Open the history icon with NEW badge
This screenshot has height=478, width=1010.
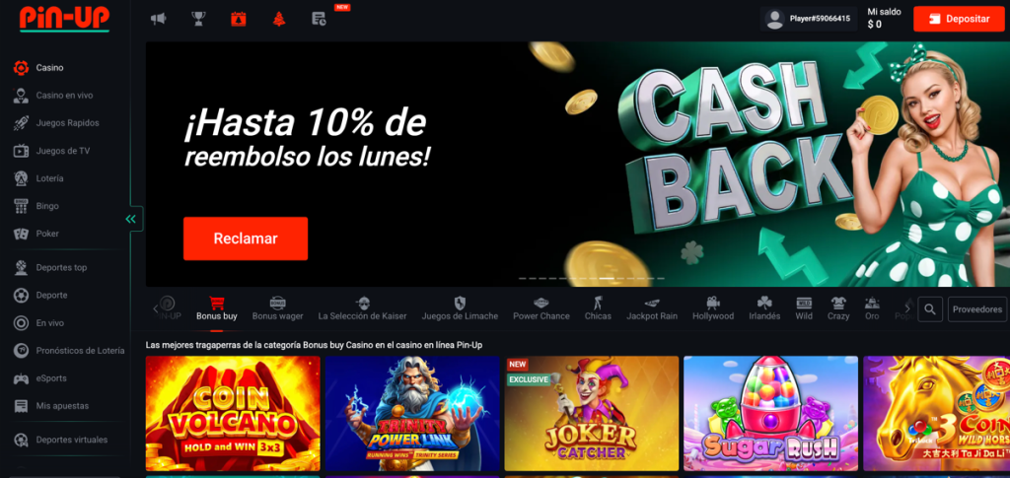pyautogui.click(x=319, y=19)
